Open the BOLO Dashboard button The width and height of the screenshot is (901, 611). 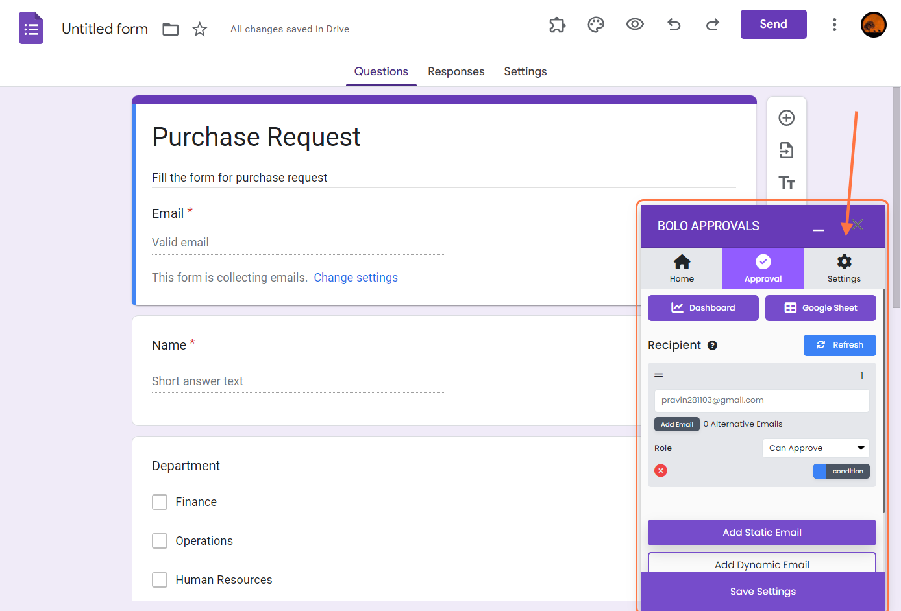703,308
